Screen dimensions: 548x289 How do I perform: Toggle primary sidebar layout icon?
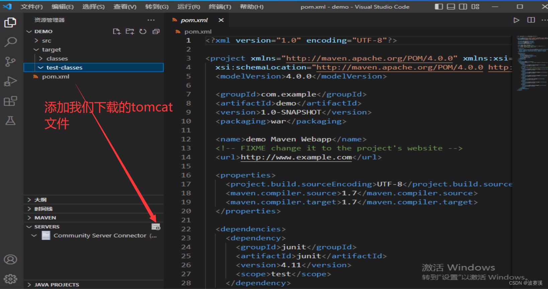[439, 7]
